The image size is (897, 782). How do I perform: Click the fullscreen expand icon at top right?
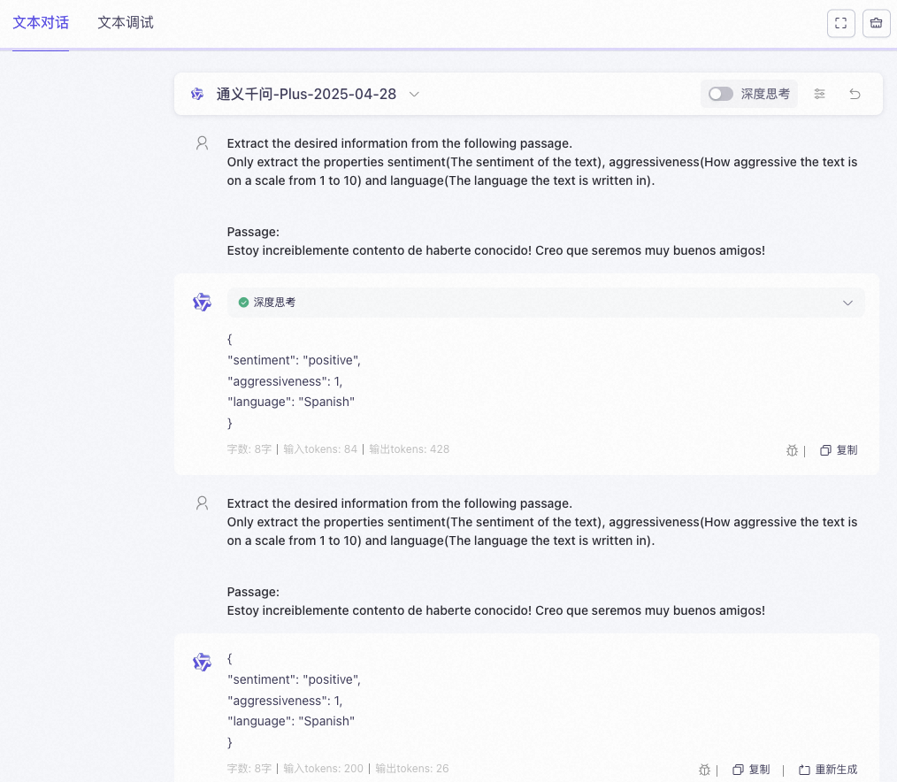(x=840, y=23)
